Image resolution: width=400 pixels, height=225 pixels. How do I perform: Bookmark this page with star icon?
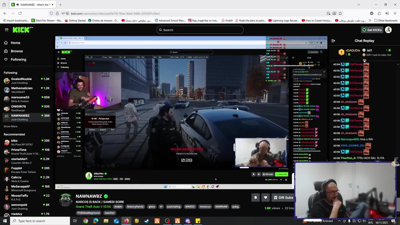[x=340, y=13]
